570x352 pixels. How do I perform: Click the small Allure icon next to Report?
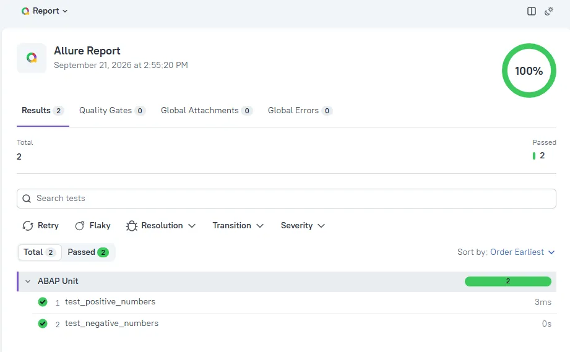coord(25,11)
